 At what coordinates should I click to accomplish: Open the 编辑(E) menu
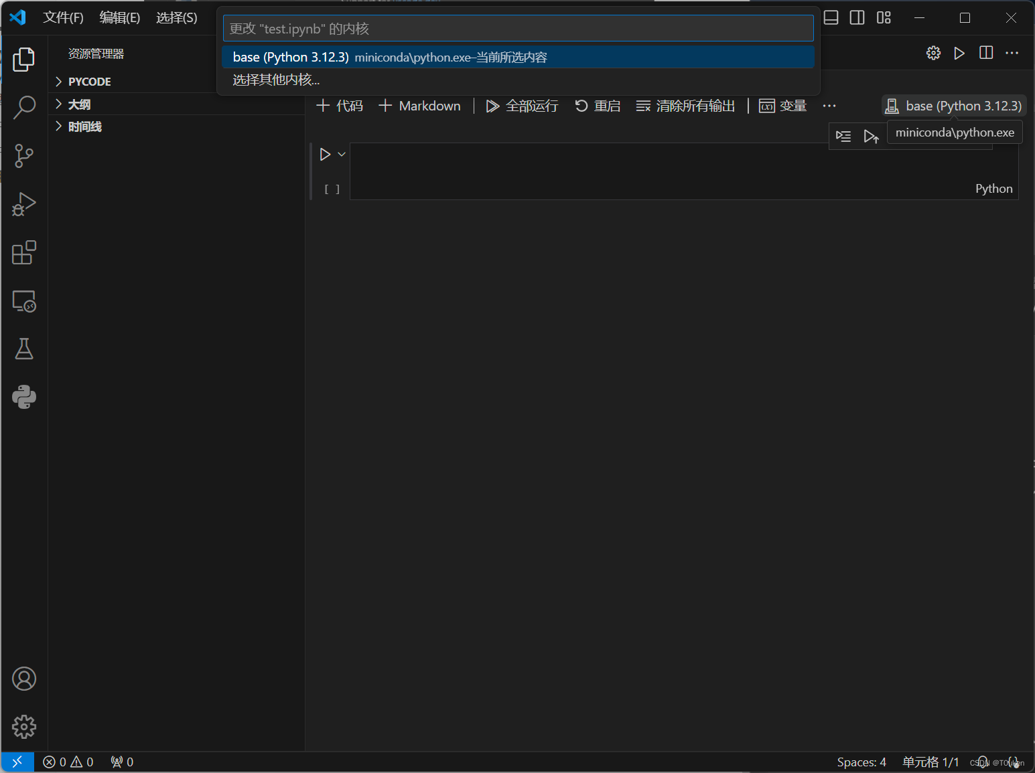pyautogui.click(x=119, y=17)
